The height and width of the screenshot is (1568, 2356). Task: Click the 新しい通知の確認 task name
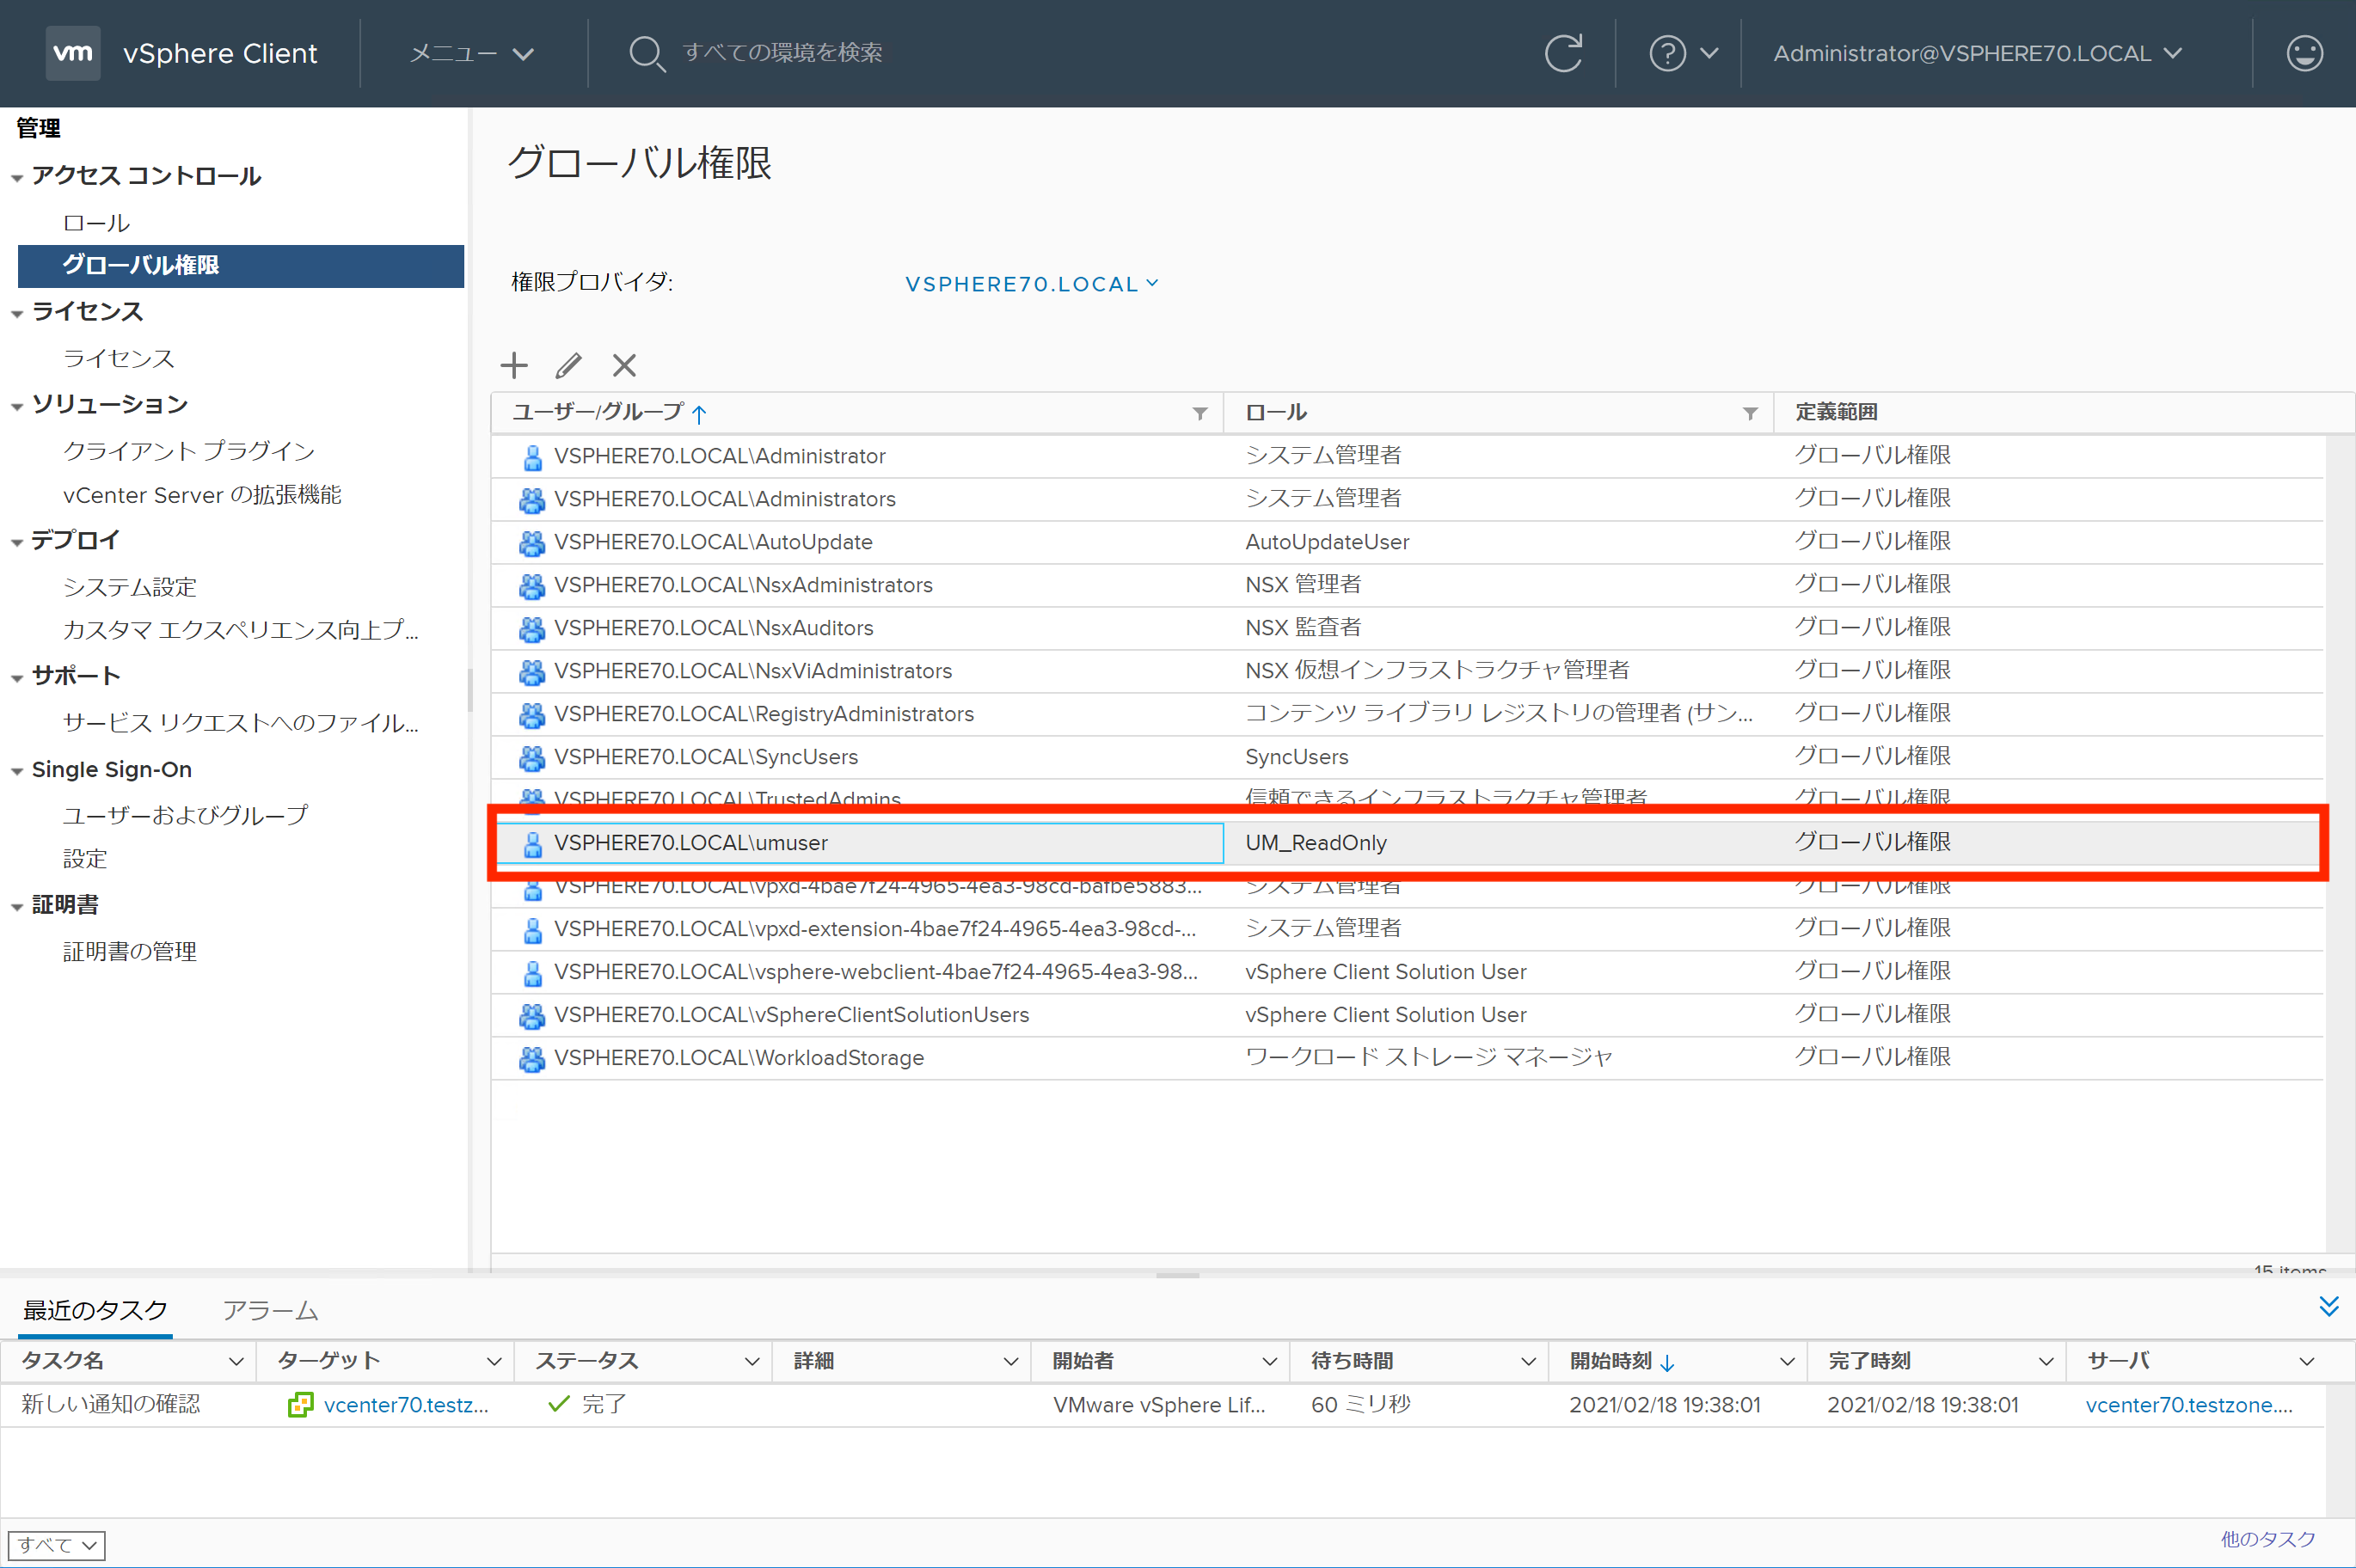110,1404
